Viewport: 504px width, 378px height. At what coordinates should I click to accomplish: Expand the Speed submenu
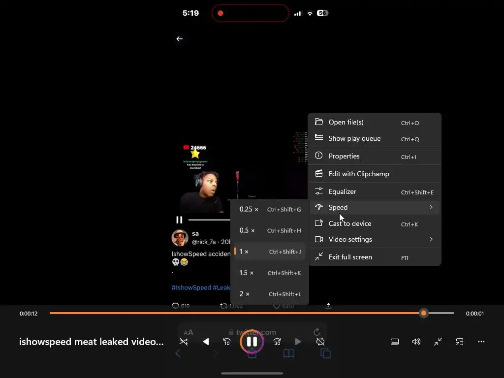point(375,207)
